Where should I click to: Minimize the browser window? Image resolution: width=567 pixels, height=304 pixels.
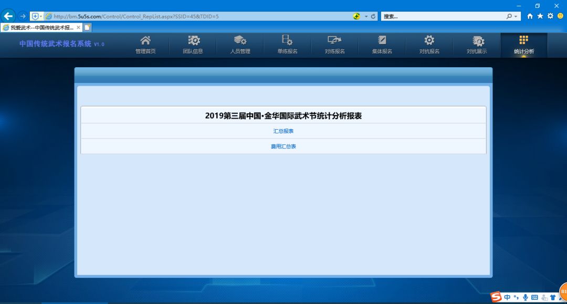[x=519, y=6]
